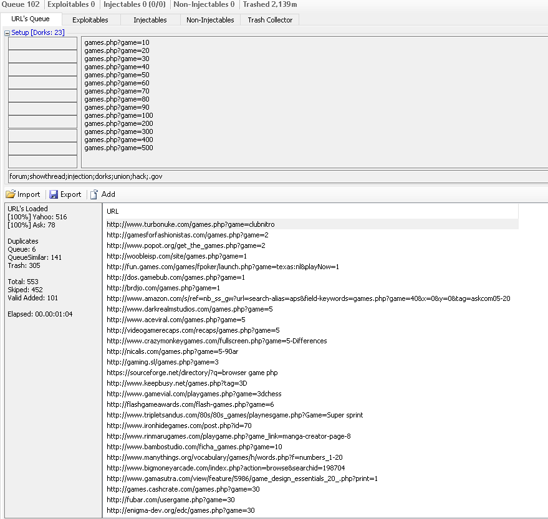
Task: Select the gamesforfashionistas.com URL row
Action: pos(312,235)
